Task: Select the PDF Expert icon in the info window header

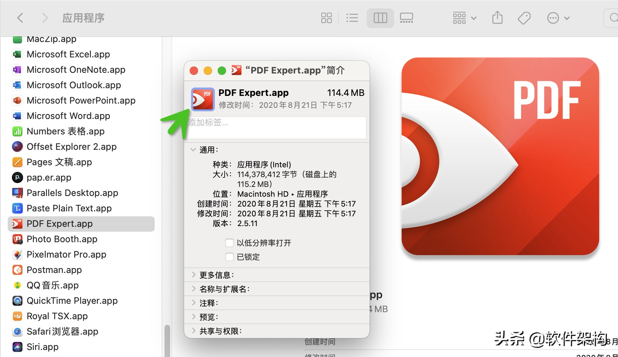Action: [203, 99]
